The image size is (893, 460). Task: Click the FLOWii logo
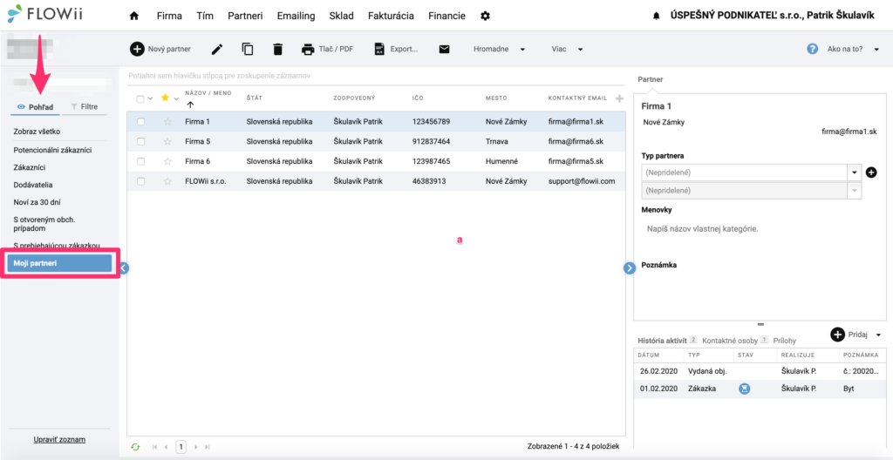pyautogui.click(x=45, y=14)
